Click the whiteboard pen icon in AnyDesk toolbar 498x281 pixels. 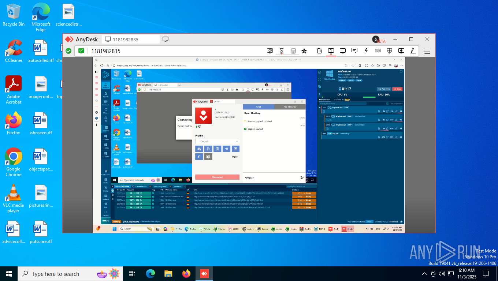click(413, 51)
